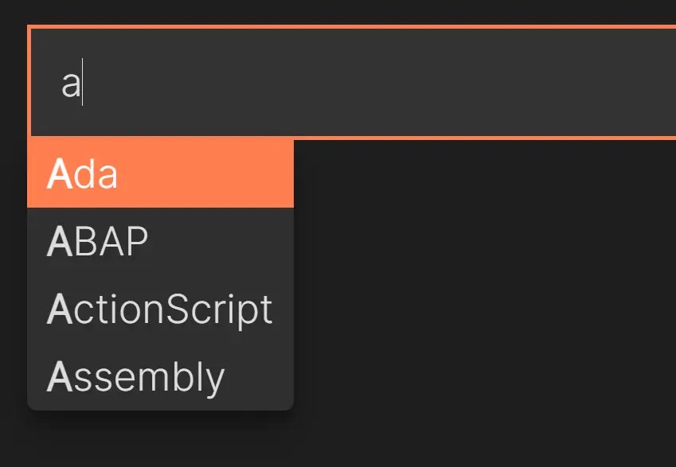Image resolution: width=676 pixels, height=467 pixels.
Task: Select the third suggestion, ActionScript
Action: (159, 309)
